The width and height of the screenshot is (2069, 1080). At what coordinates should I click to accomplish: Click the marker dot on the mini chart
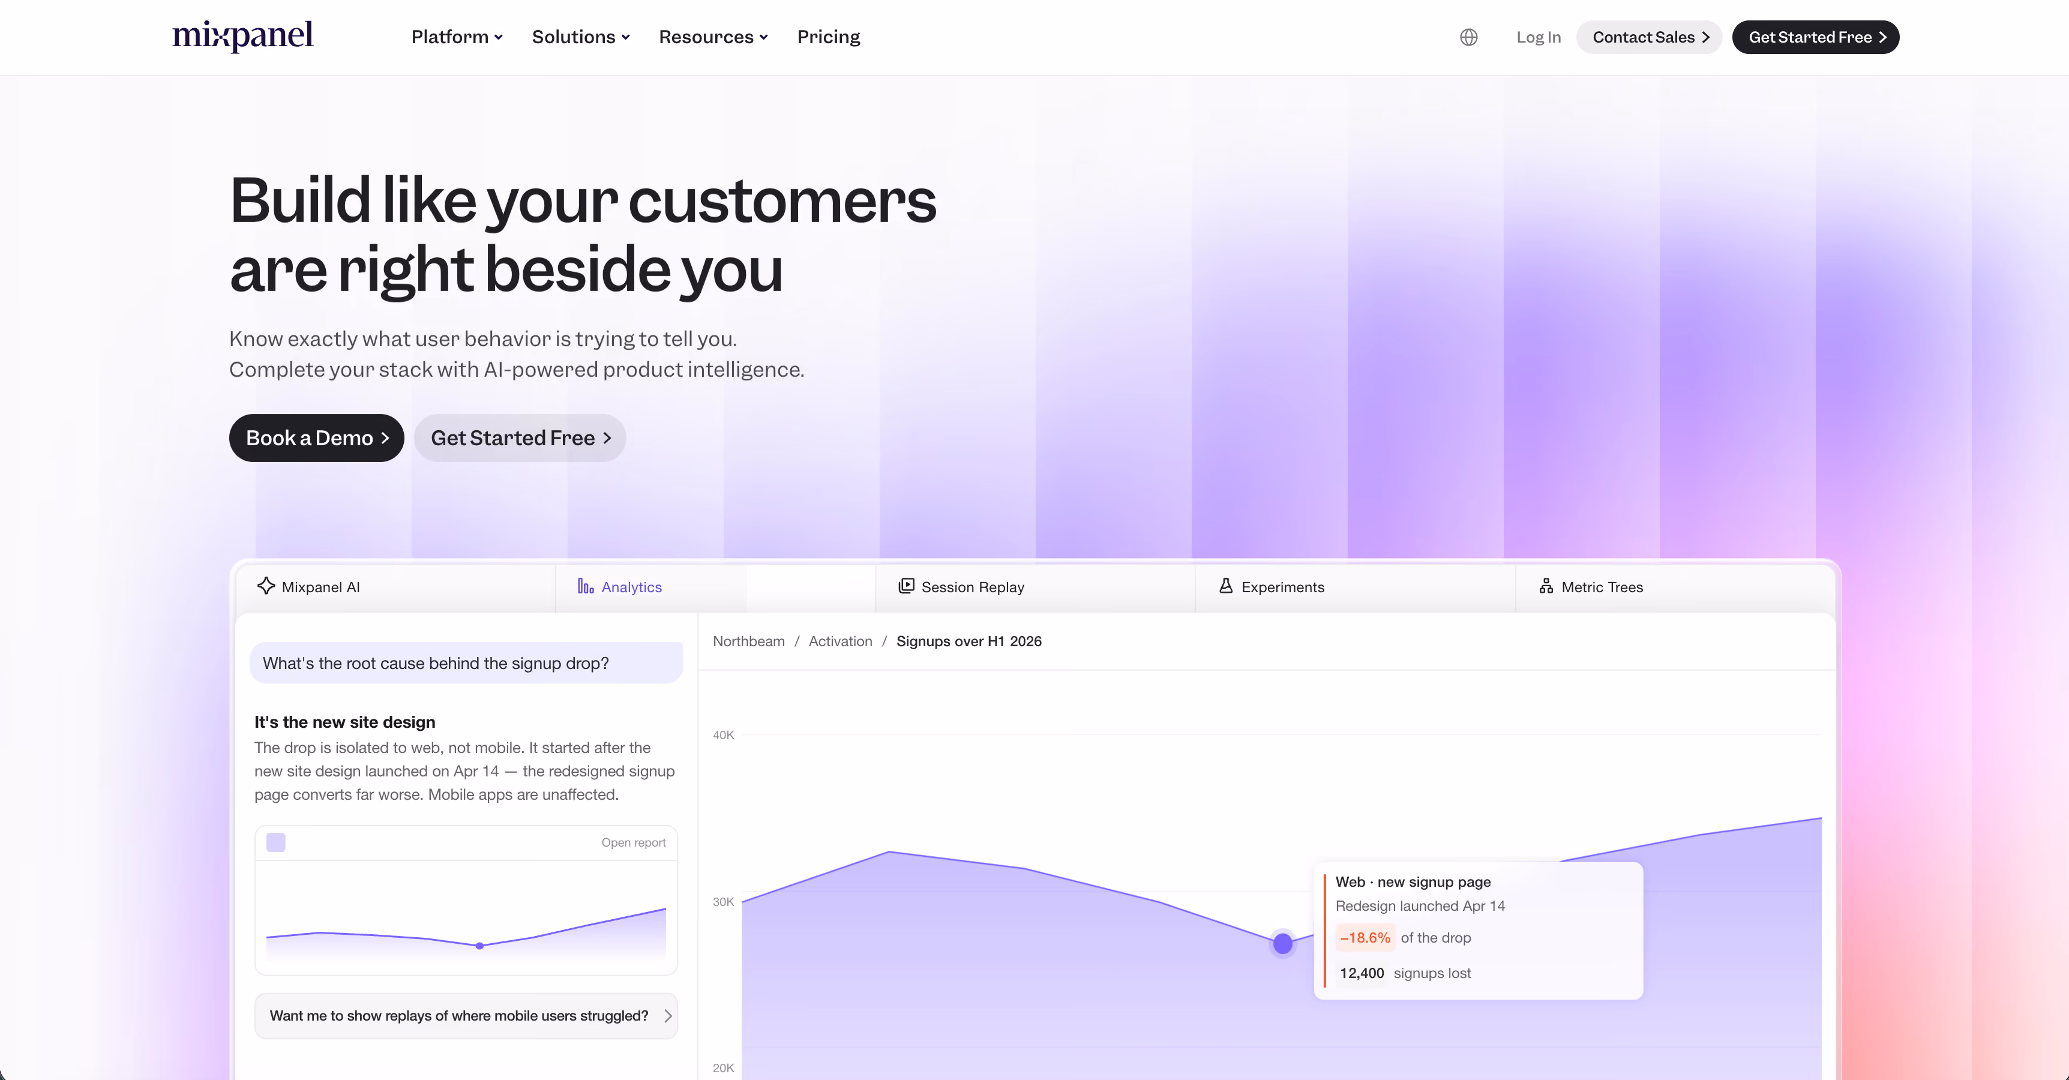[479, 946]
